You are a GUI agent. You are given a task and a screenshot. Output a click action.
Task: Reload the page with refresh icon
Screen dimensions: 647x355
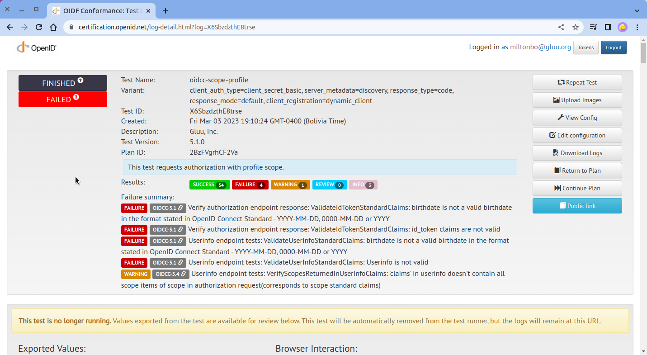click(39, 27)
